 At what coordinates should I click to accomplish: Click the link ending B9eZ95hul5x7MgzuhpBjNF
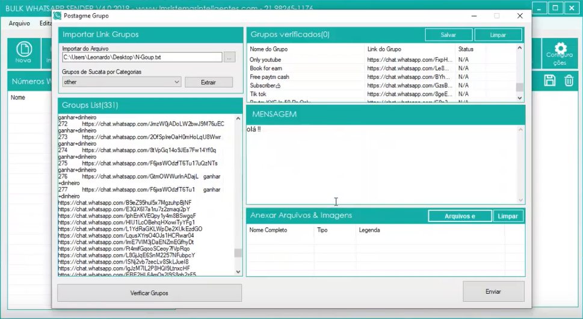pyautogui.click(x=125, y=203)
